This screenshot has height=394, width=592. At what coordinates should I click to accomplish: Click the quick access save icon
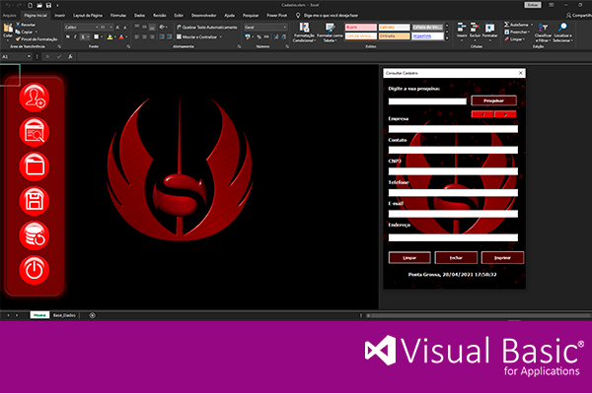tap(48, 5)
